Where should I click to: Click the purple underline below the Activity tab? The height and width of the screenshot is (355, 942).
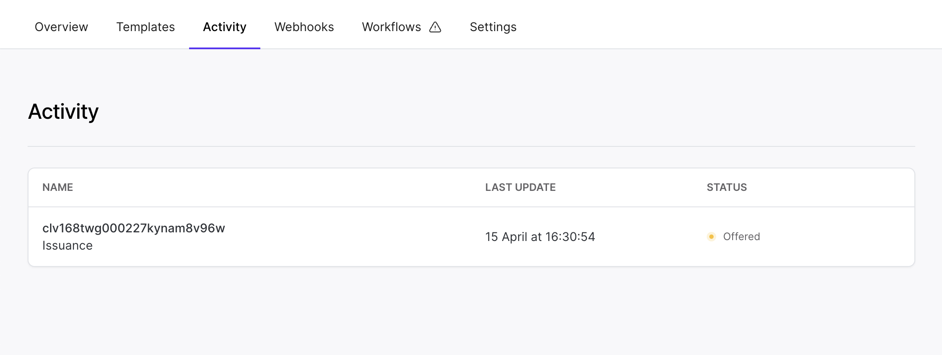224,48
